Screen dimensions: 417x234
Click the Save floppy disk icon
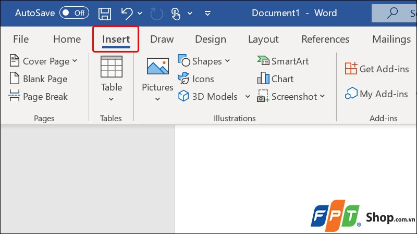[x=105, y=14]
